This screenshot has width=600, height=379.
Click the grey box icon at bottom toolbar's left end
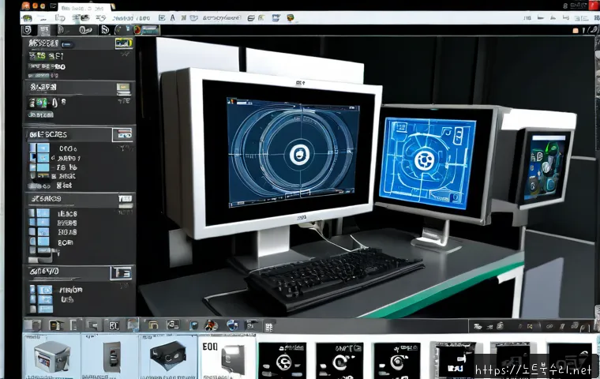coord(32,326)
